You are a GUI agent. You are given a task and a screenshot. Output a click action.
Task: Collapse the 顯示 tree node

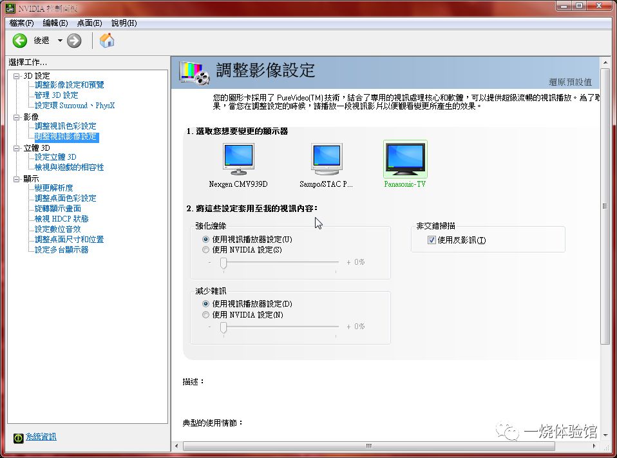16,179
